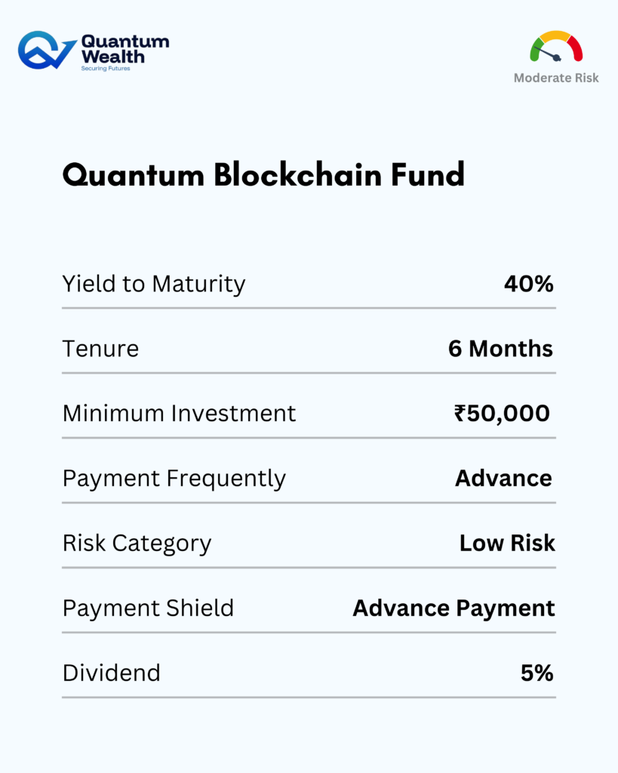Click the Securing Futures tagline

106,69
